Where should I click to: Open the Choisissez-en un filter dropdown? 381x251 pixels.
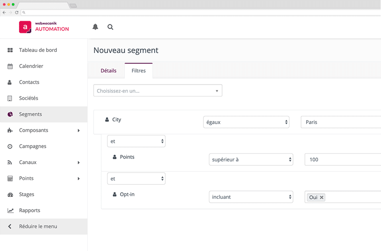tap(158, 91)
